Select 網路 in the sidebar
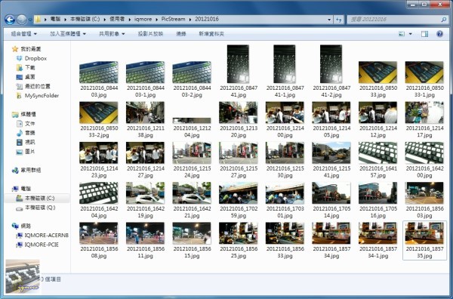453x299 pixels. [21, 226]
